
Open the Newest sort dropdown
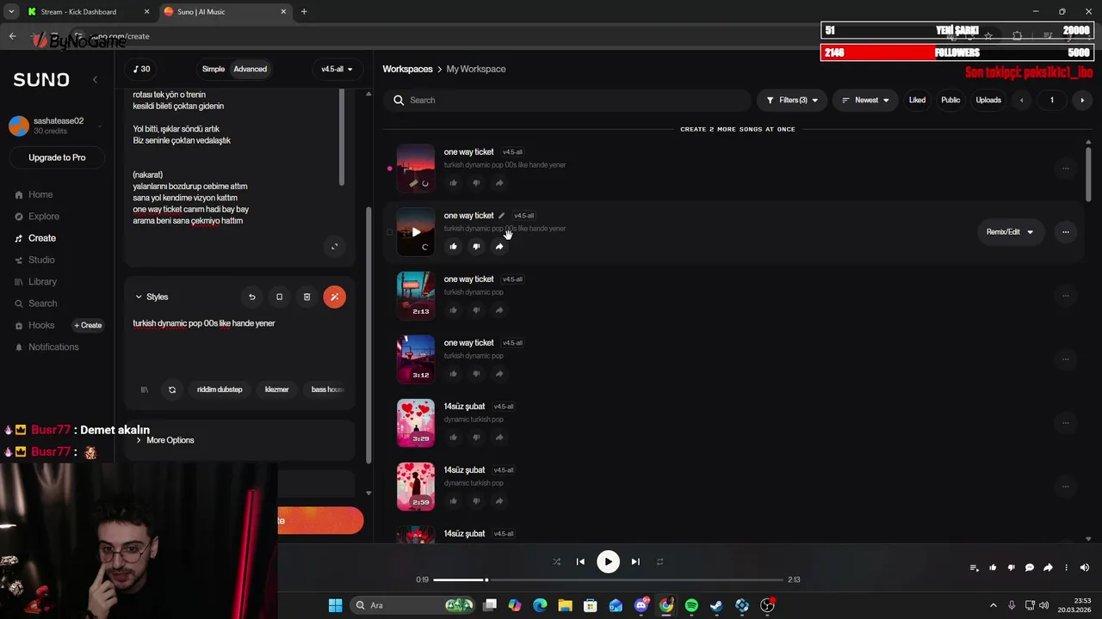tap(865, 101)
